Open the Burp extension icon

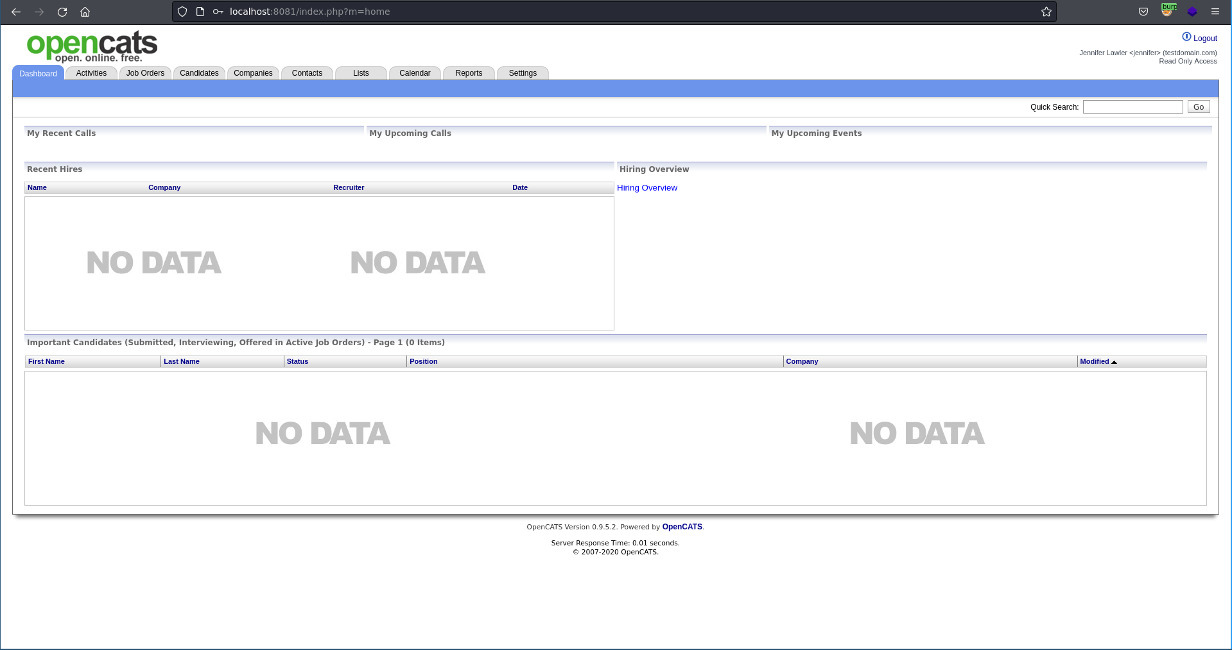tap(1168, 11)
